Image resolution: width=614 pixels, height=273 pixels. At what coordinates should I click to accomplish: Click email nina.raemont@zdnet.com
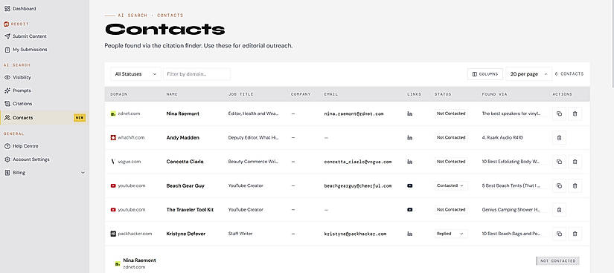354,114
